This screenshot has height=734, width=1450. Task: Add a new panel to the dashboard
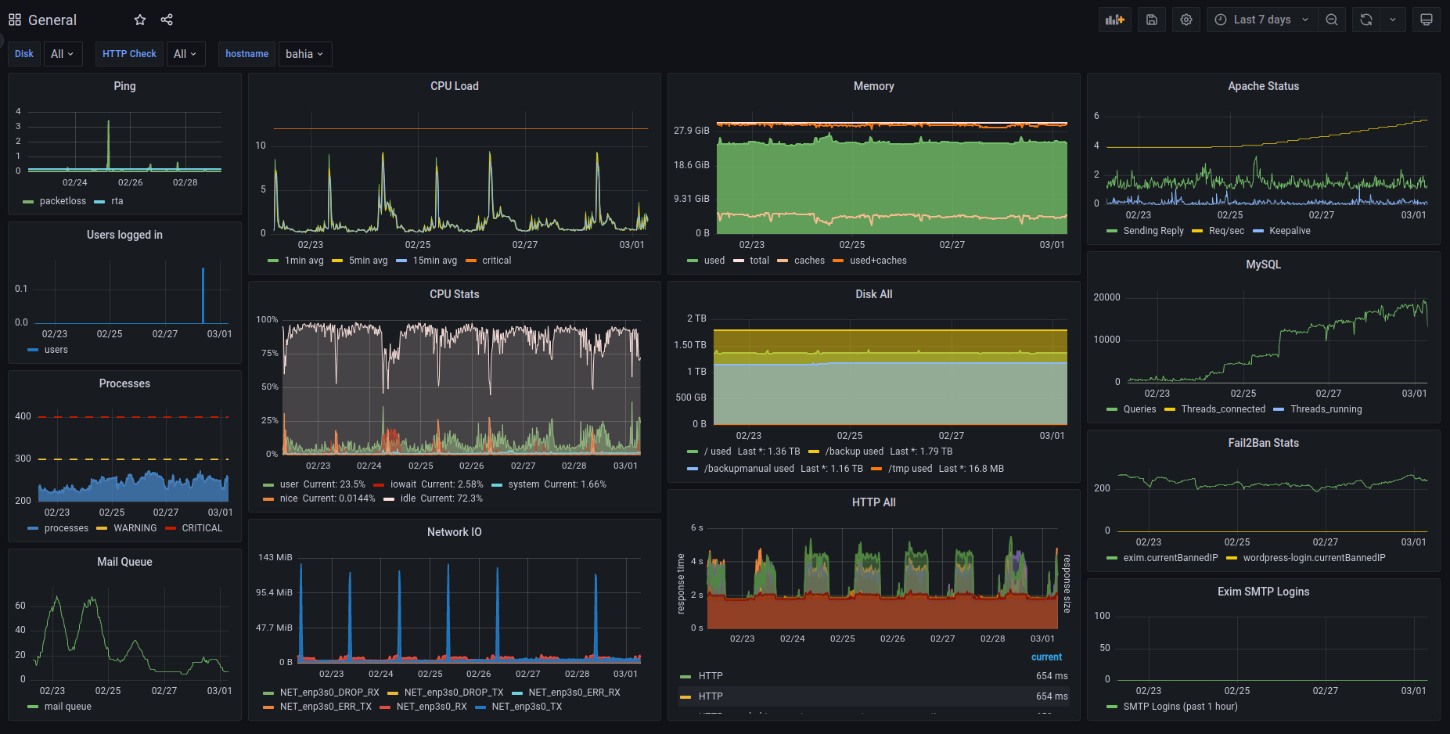(1115, 20)
